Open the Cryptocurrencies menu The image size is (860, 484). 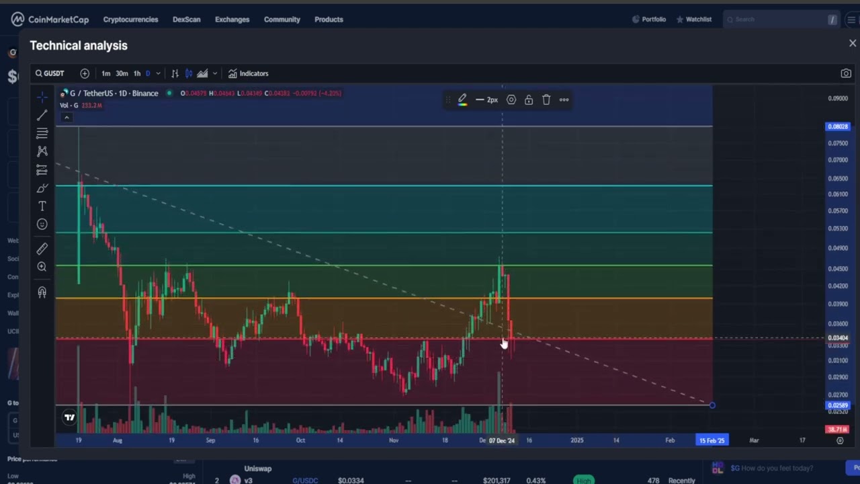[x=130, y=19]
